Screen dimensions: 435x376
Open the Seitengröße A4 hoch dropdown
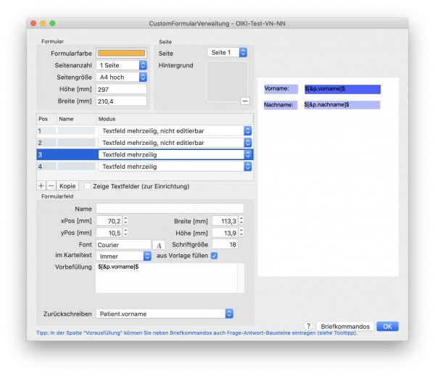click(122, 77)
